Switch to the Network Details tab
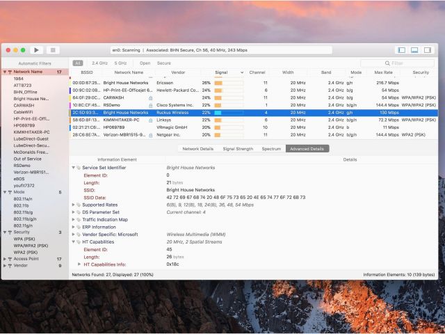The image size is (445, 334). click(197, 149)
